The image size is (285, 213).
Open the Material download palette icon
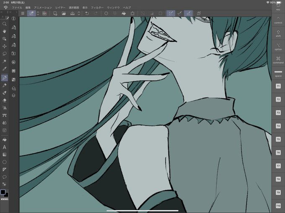pos(14,53)
